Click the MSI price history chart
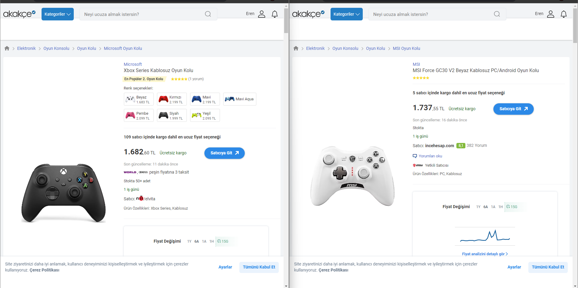 coord(485,236)
